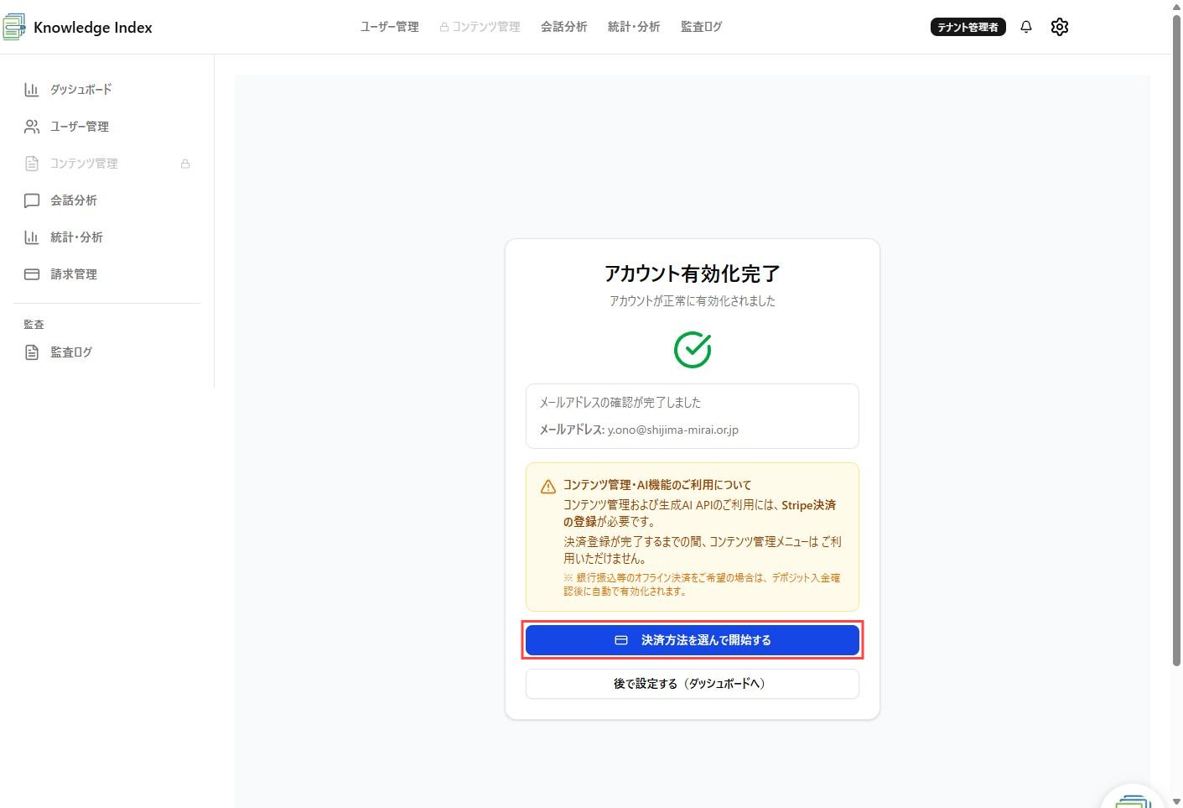1183x808 pixels.
Task: Open 監査ログ in top navigation
Action: pyautogui.click(x=702, y=27)
